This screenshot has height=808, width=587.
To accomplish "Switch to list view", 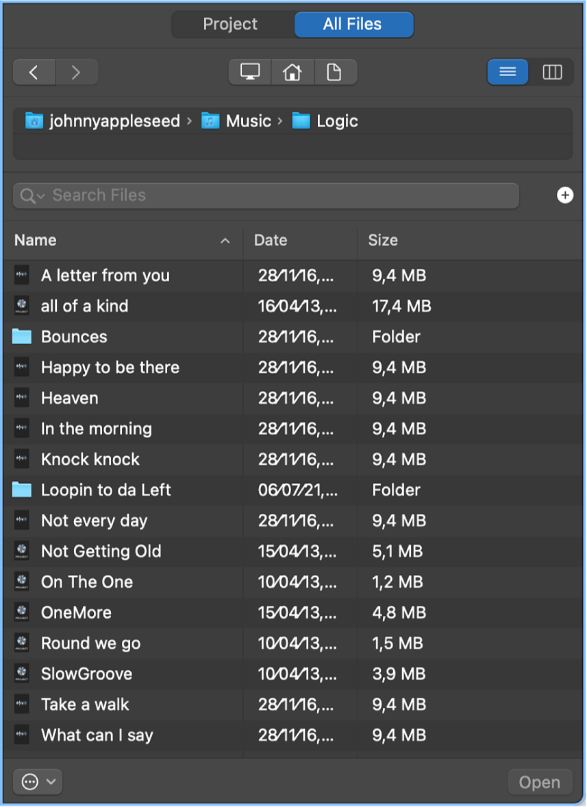I will tap(508, 72).
